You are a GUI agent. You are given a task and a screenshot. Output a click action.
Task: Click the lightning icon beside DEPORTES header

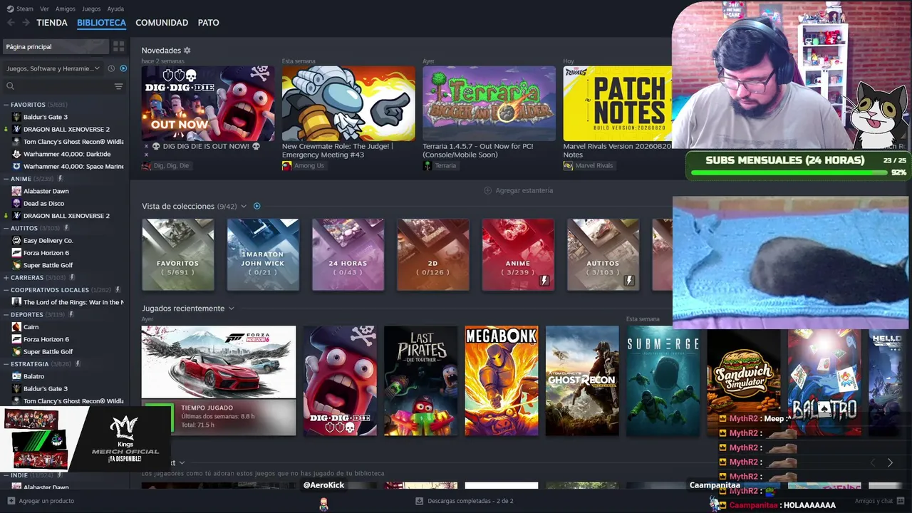tap(73, 314)
